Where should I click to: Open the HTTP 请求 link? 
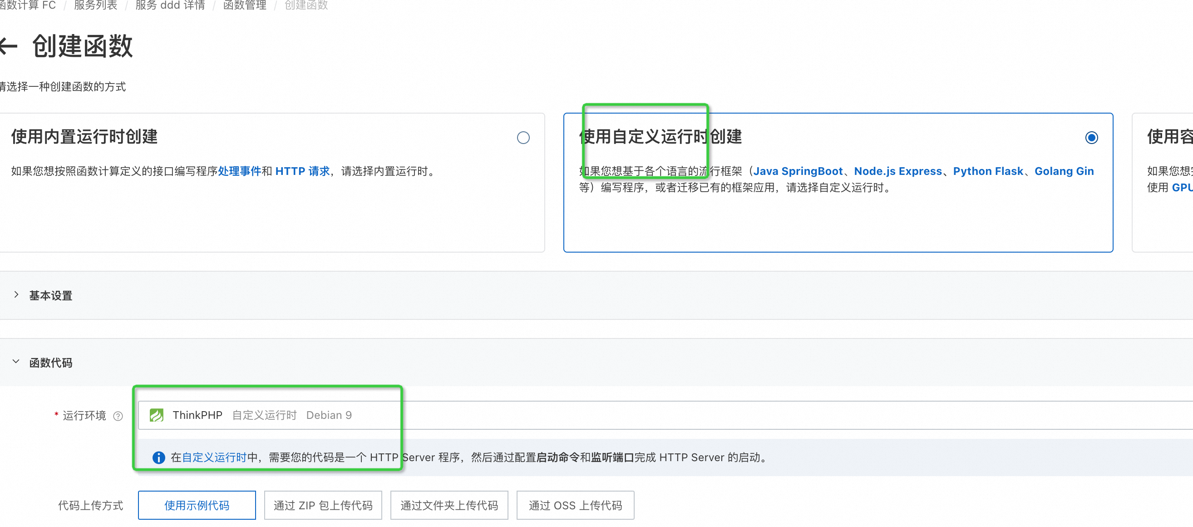(x=302, y=171)
